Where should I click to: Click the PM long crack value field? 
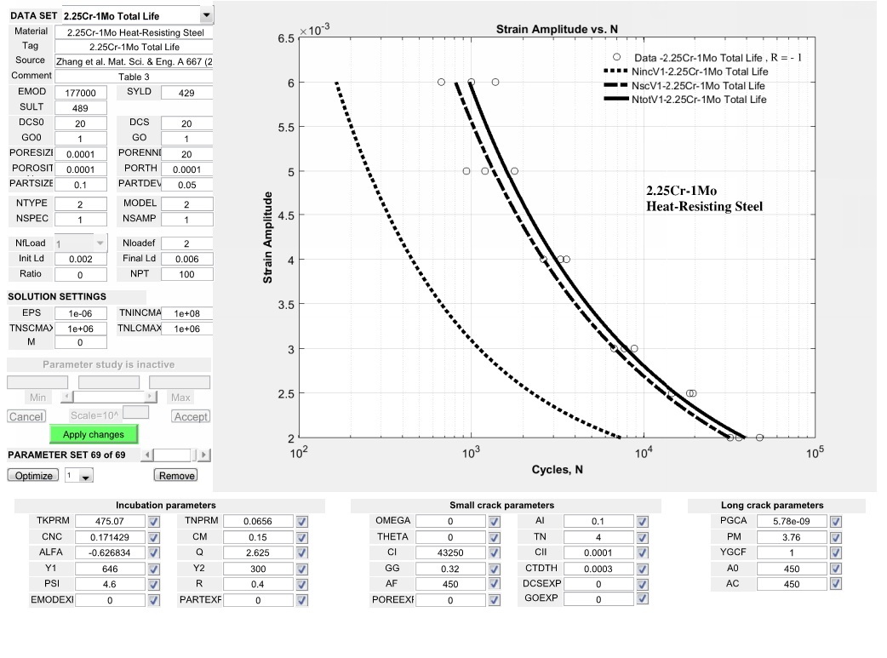(790, 537)
